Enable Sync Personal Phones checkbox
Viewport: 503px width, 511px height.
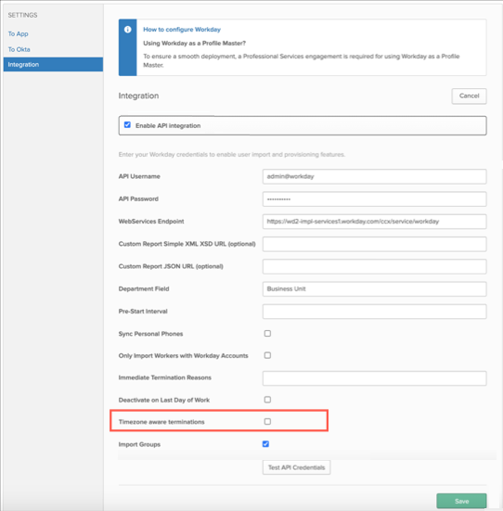[x=267, y=333]
